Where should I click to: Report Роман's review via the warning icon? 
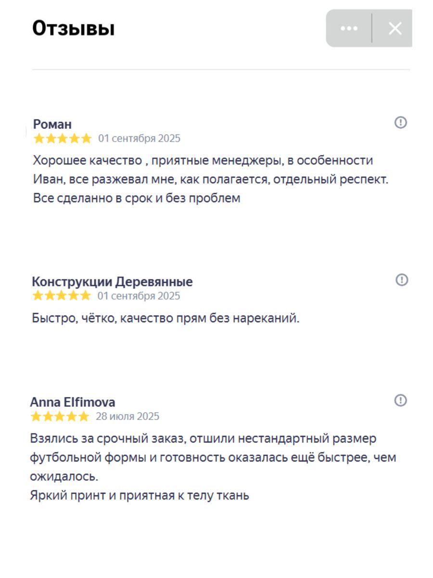tap(400, 123)
